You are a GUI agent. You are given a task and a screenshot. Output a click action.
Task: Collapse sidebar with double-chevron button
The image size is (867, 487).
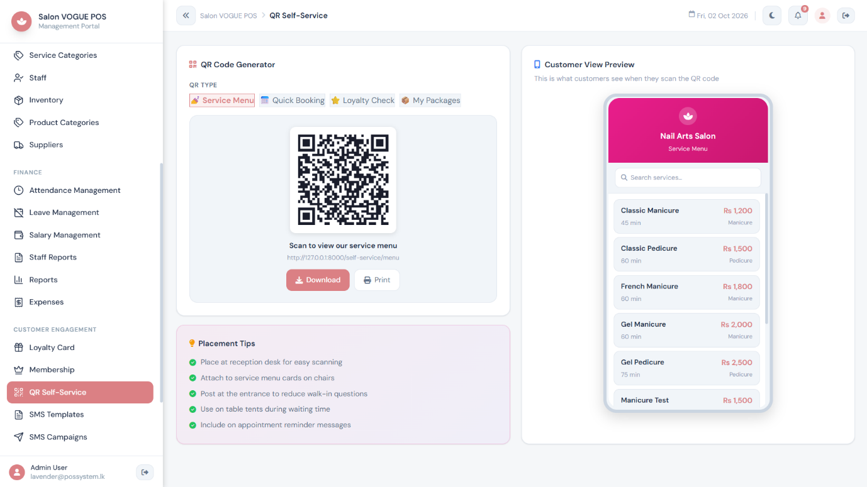point(186,16)
